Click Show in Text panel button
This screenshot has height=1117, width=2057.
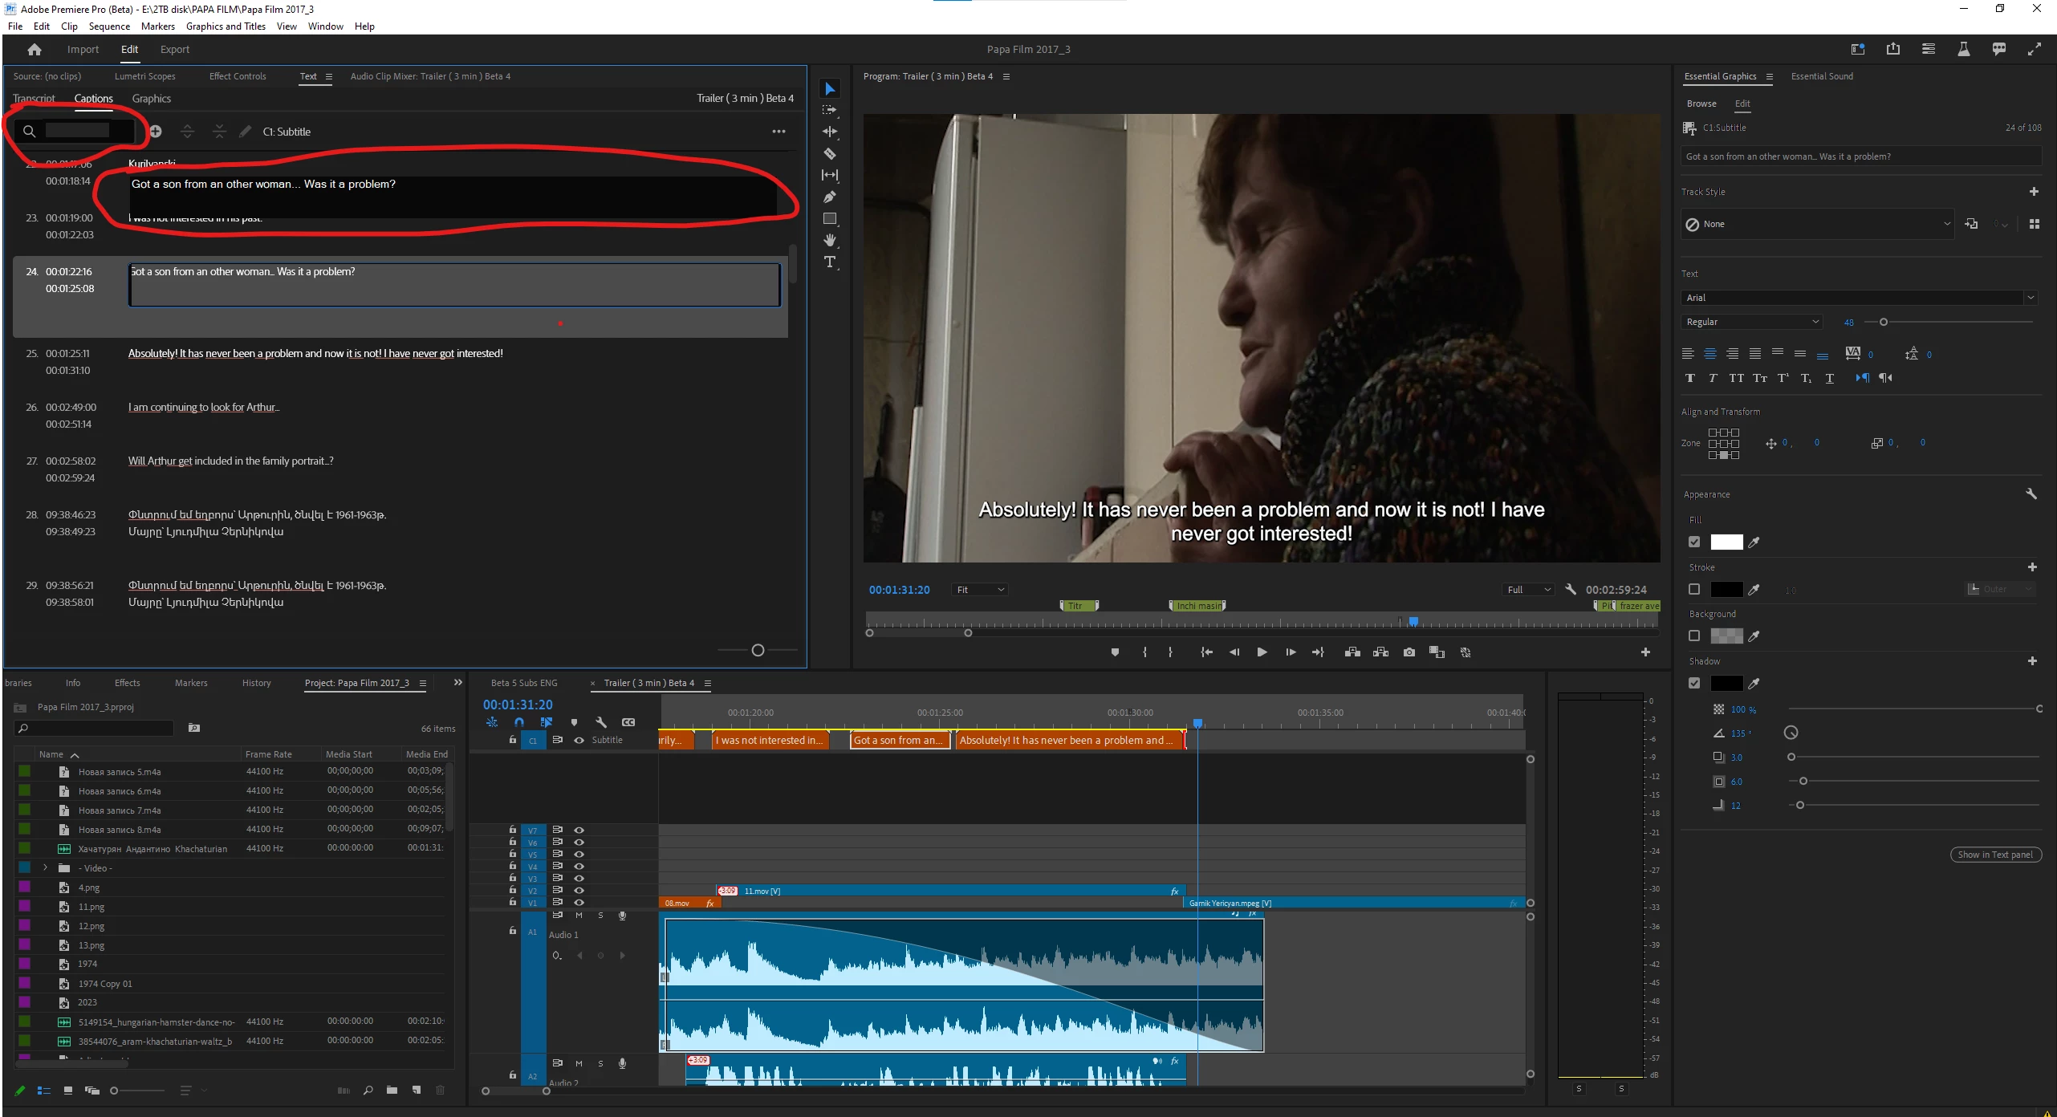[1995, 855]
